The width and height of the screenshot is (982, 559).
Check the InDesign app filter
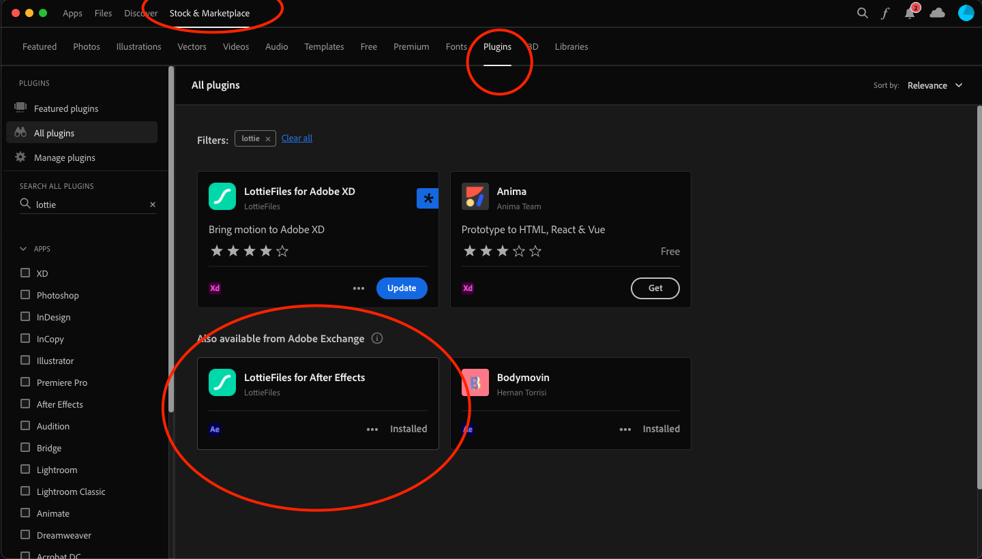click(25, 316)
